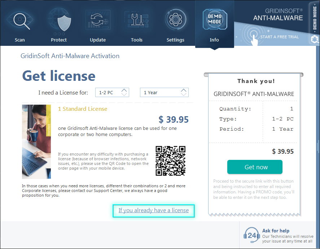Open Settings using the gear icon

point(175,21)
